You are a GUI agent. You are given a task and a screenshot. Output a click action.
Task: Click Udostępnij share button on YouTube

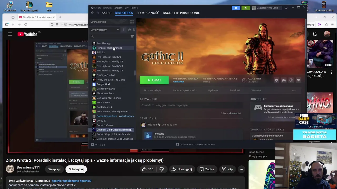click(x=182, y=169)
